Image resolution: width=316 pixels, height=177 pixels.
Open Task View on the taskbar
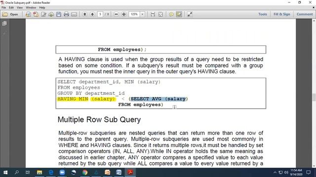pos(28,173)
